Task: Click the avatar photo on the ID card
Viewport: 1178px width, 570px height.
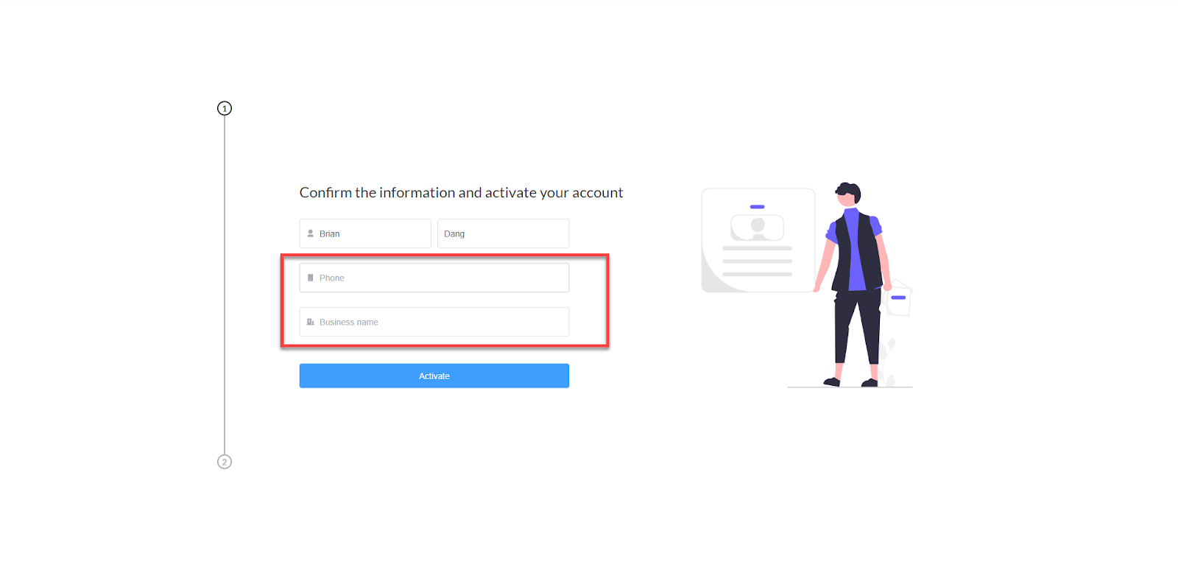Action: [x=757, y=228]
